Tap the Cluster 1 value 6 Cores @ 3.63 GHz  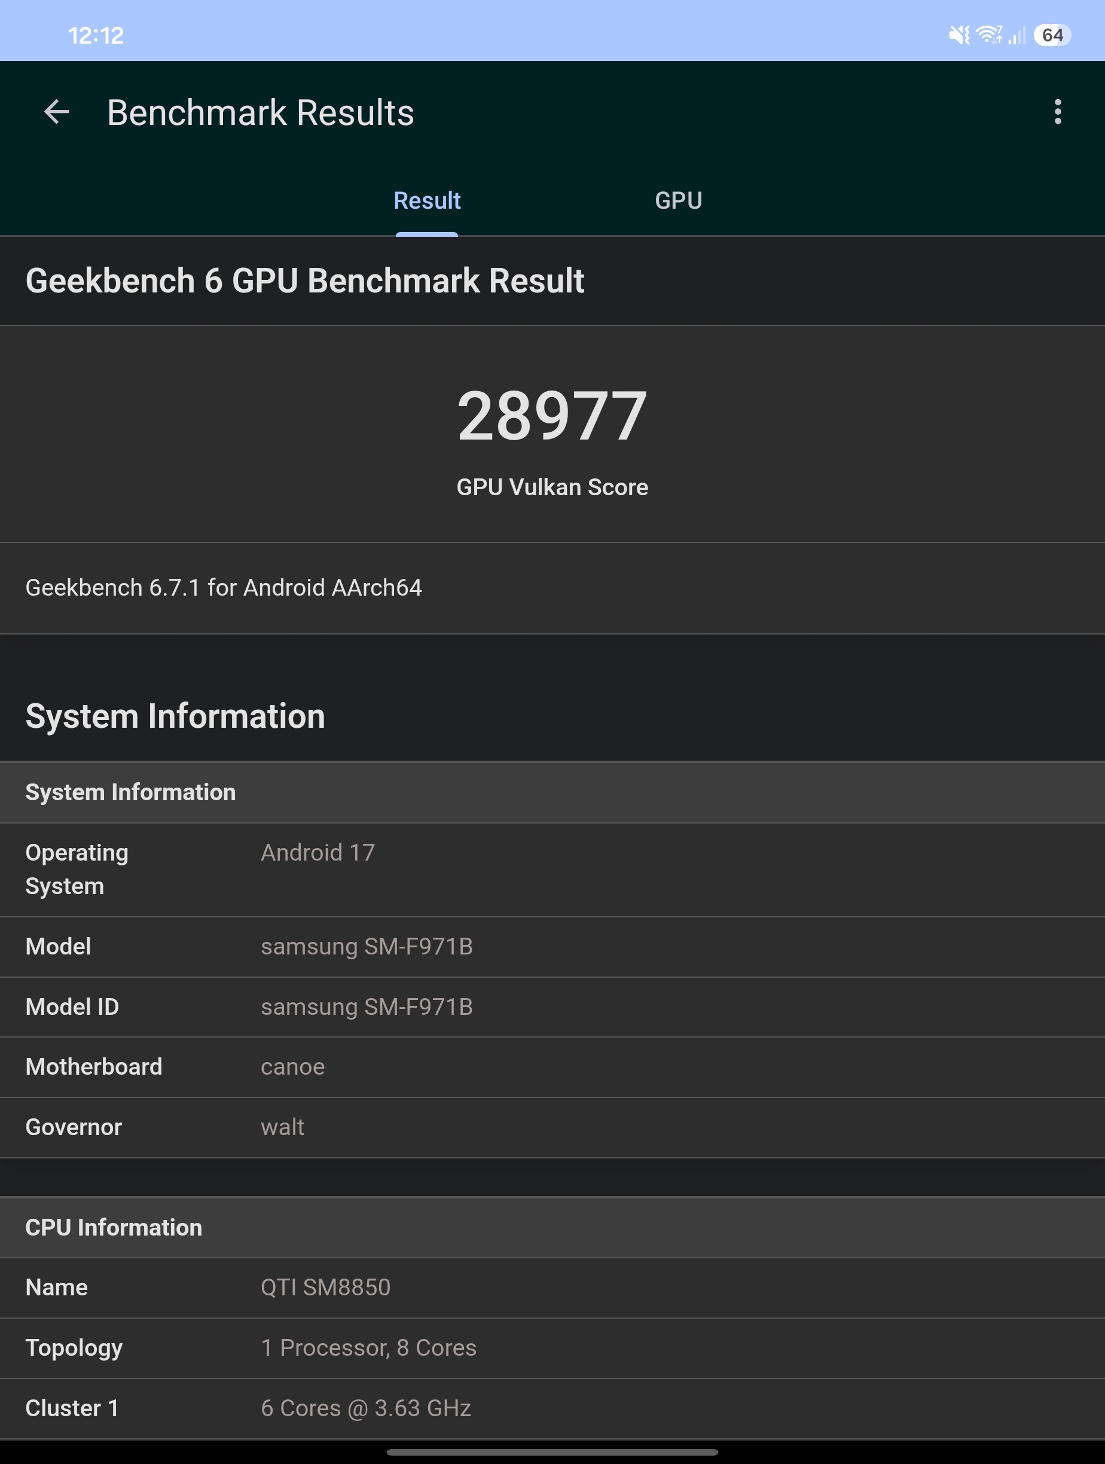tap(366, 1408)
